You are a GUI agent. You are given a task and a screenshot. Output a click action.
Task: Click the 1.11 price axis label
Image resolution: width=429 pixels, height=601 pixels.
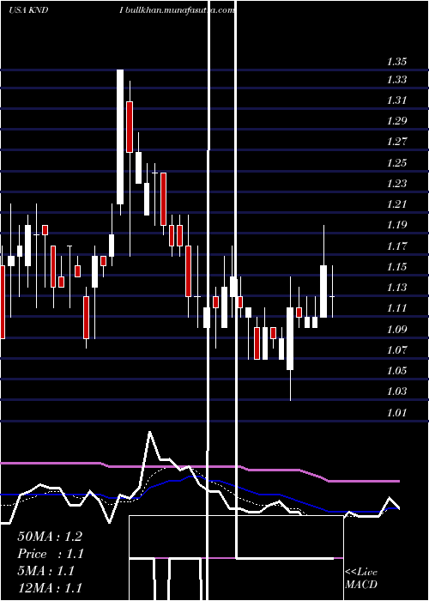396,308
